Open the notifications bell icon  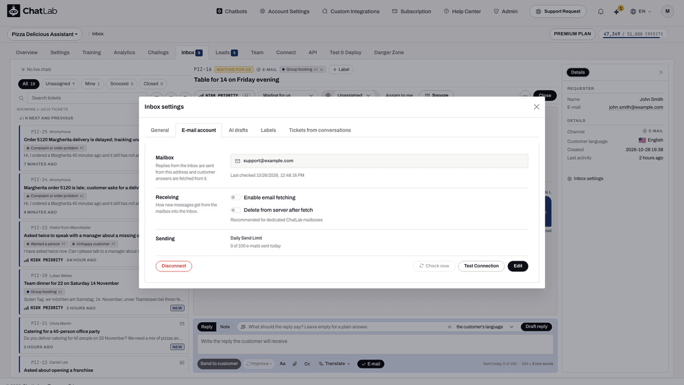point(600,11)
